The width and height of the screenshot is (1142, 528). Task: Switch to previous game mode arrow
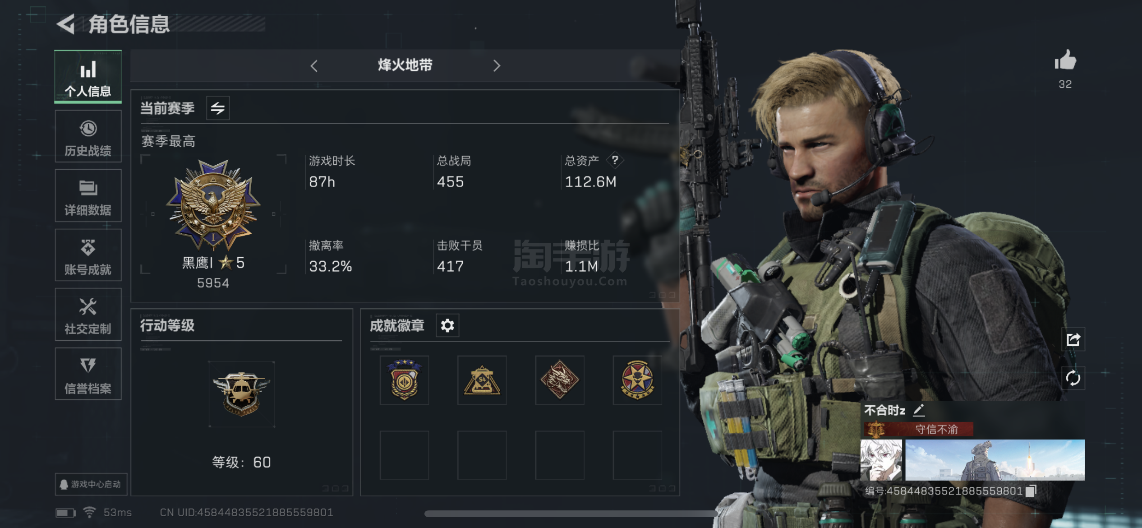click(314, 66)
